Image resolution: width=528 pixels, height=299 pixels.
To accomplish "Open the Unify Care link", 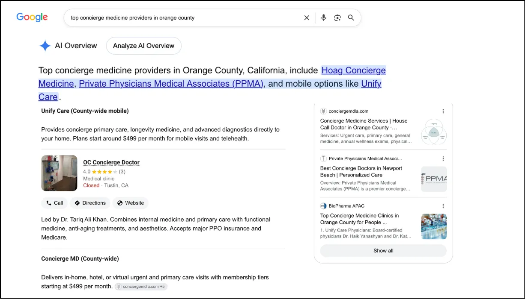I will coord(371,84).
